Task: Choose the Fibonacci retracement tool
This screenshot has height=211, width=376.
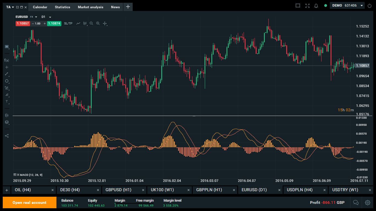Action: pos(7,88)
